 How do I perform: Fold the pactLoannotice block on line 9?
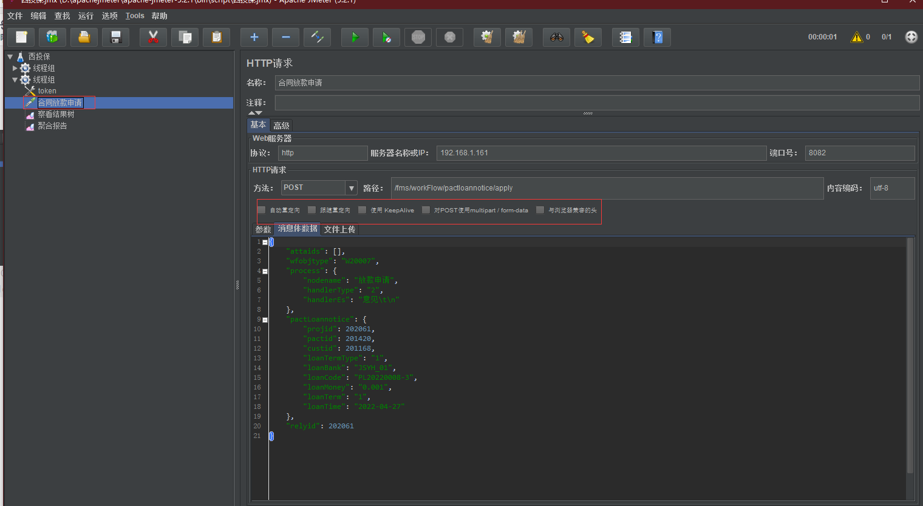point(265,320)
